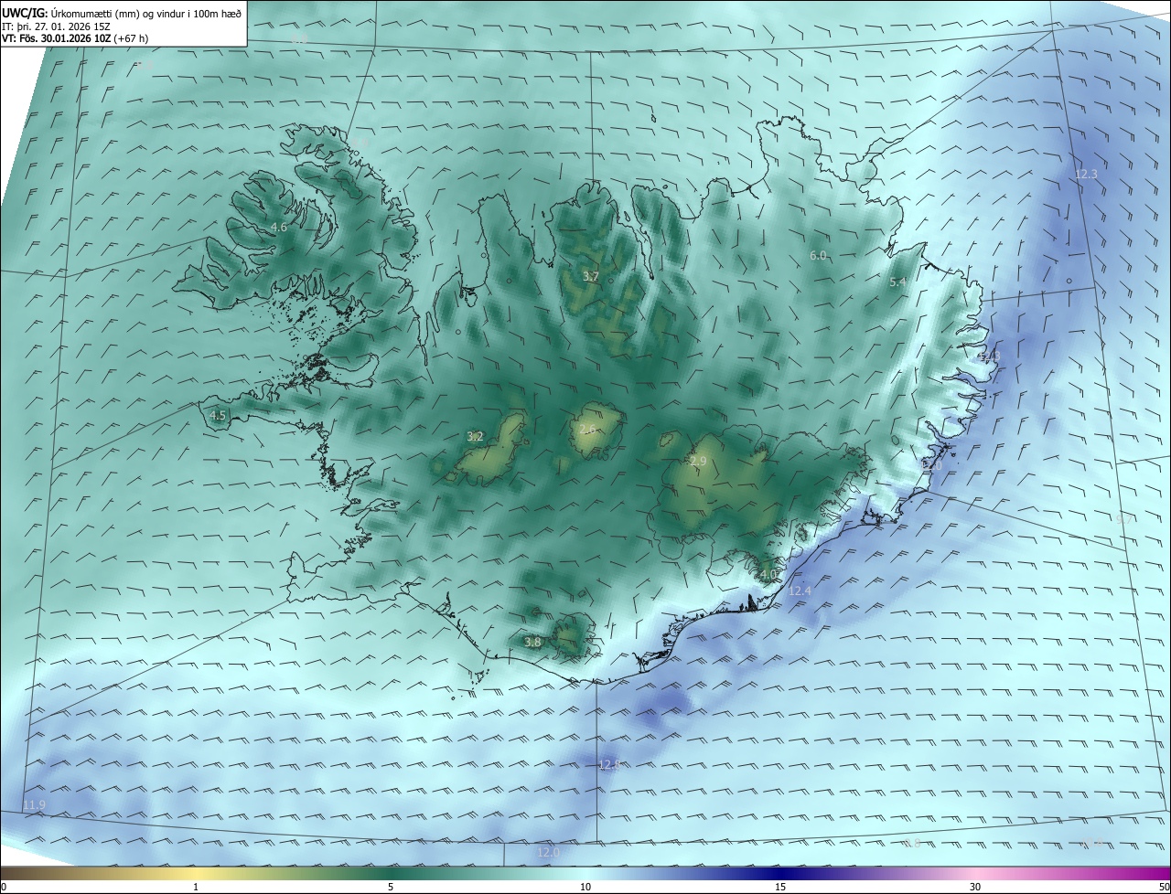Image resolution: width=1171 pixels, height=894 pixels.
Task: Click the 4.6 value over the Westfjords
Action: (279, 228)
